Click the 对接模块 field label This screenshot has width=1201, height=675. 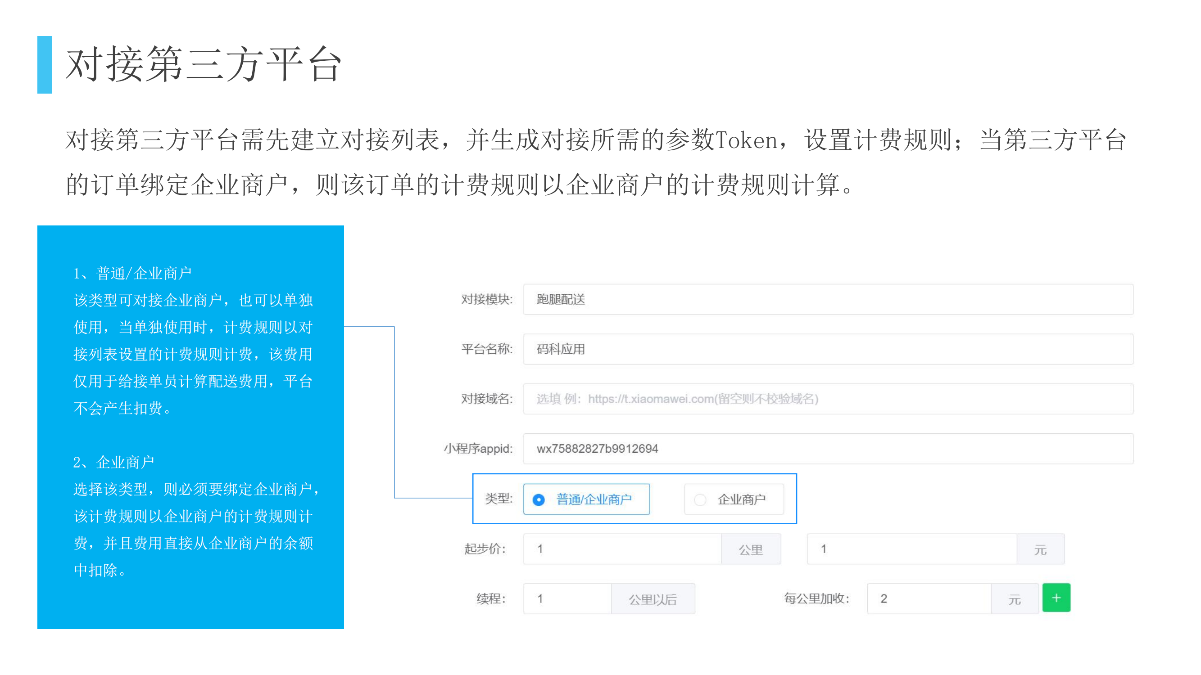487,299
